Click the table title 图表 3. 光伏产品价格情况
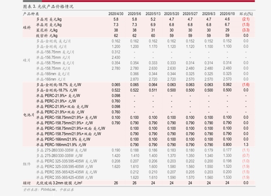 point(48,6)
